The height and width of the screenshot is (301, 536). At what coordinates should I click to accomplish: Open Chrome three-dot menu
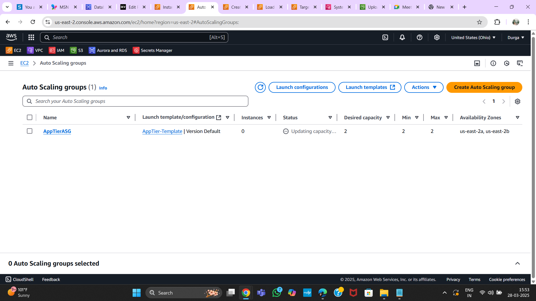point(528,22)
